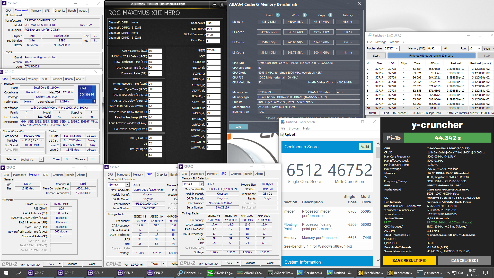Click the info icon next to Write
The height and width of the screenshot is (278, 494).
coord(305,15)
